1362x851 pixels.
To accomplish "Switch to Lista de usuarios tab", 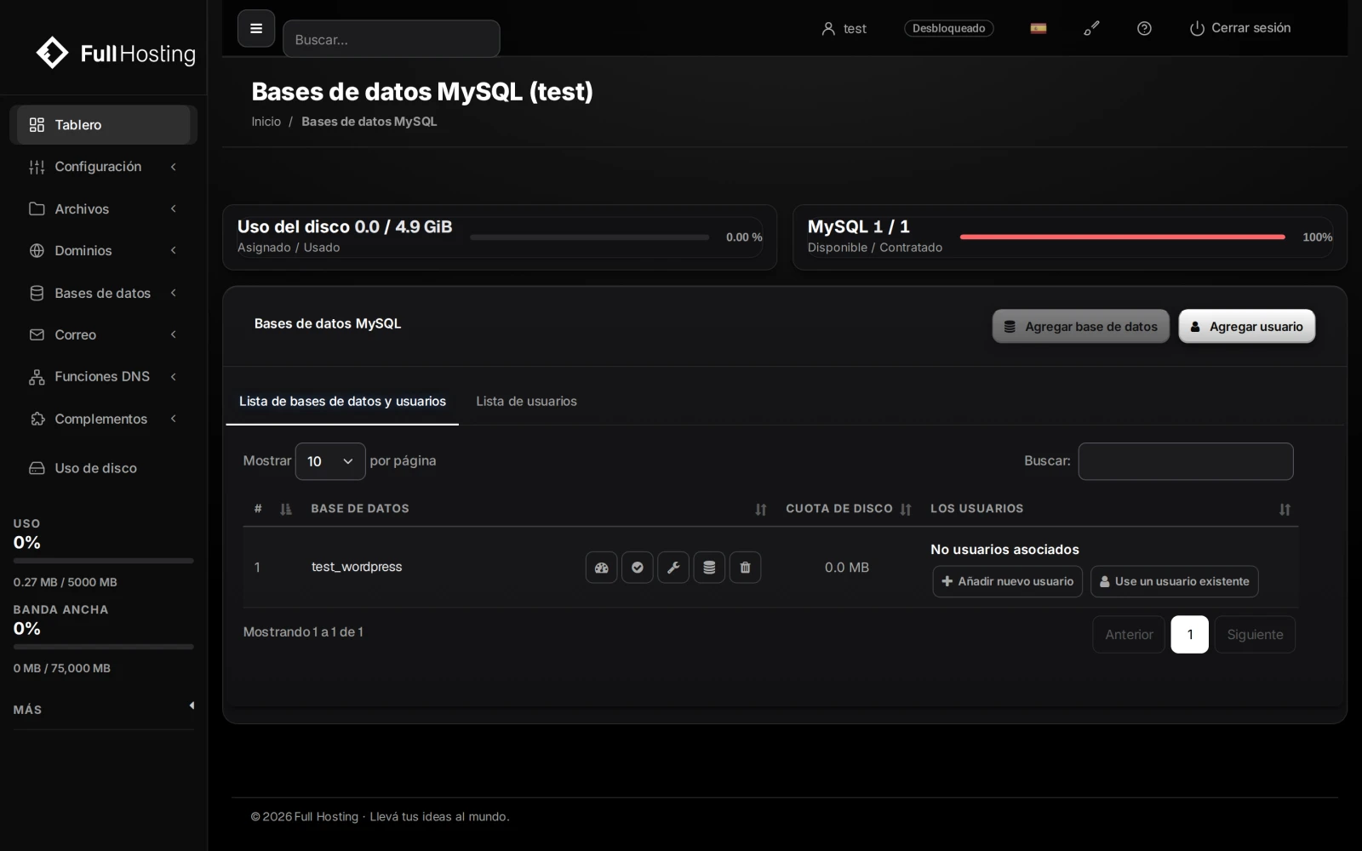I will point(526,401).
